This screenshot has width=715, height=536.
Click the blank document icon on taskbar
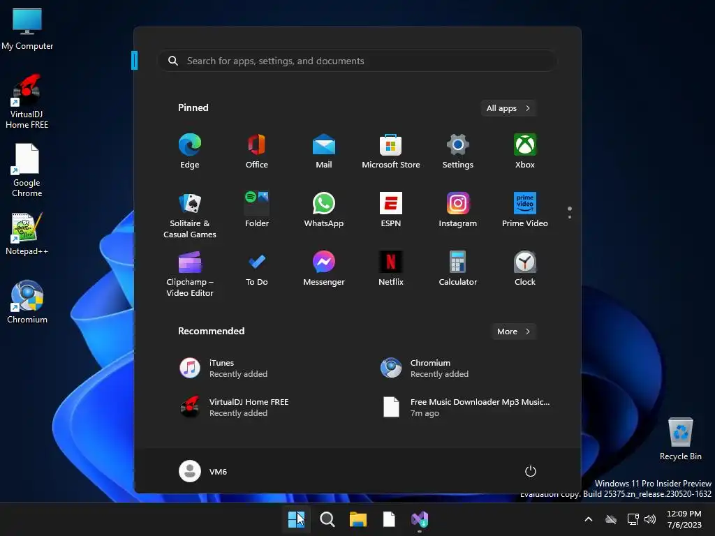389,519
